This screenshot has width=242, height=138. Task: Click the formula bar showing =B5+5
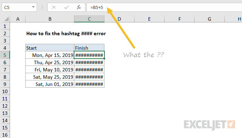164,7
